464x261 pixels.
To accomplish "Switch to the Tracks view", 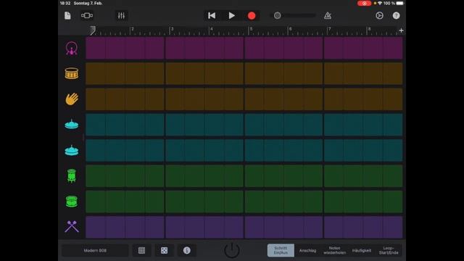I will 87,15.
